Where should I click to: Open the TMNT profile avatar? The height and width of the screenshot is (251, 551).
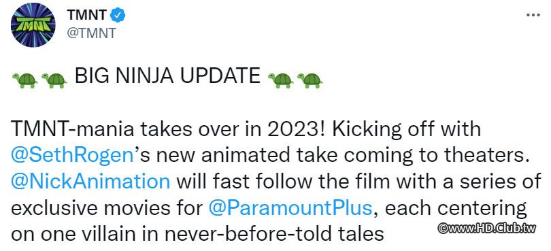[x=33, y=25]
